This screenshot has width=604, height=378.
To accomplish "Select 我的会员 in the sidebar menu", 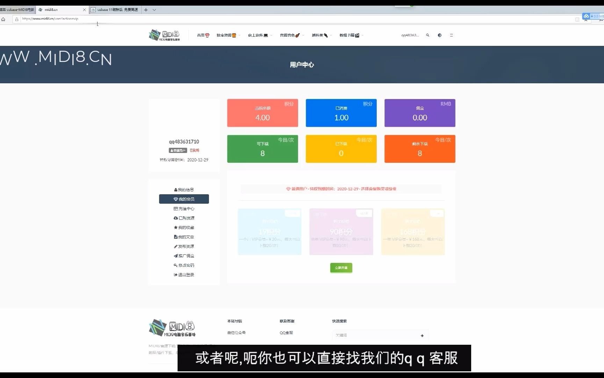I will [184, 199].
